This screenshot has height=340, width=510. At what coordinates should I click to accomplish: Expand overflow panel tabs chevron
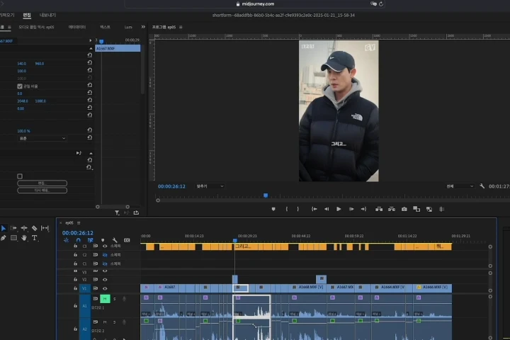(143, 27)
